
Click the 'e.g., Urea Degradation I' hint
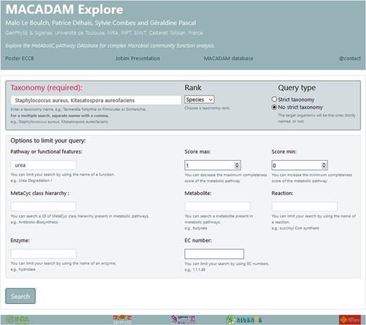(31, 180)
